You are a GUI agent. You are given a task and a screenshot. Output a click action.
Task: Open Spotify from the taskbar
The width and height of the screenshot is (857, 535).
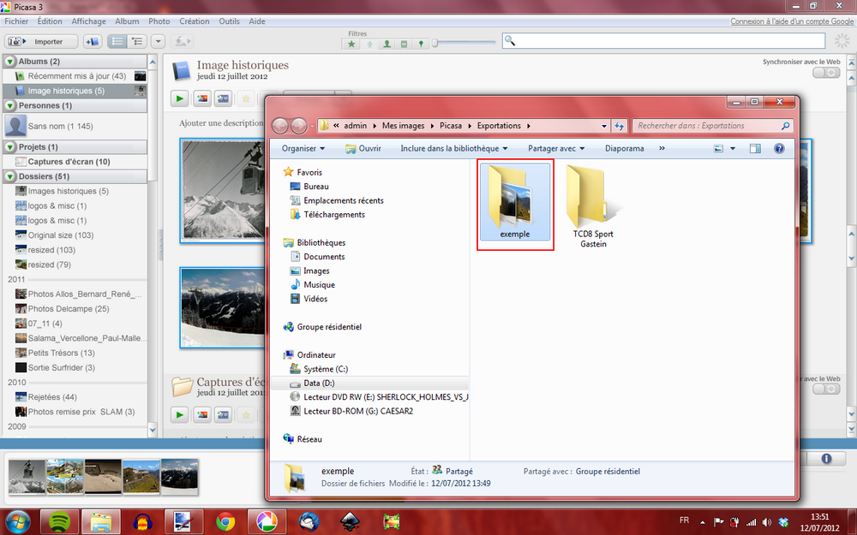[x=59, y=522]
